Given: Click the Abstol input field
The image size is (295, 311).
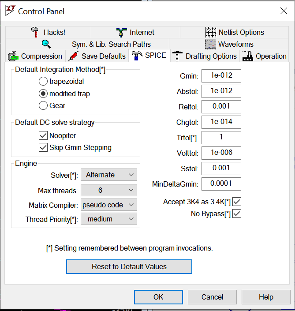Looking at the screenshot, I should click(x=221, y=91).
